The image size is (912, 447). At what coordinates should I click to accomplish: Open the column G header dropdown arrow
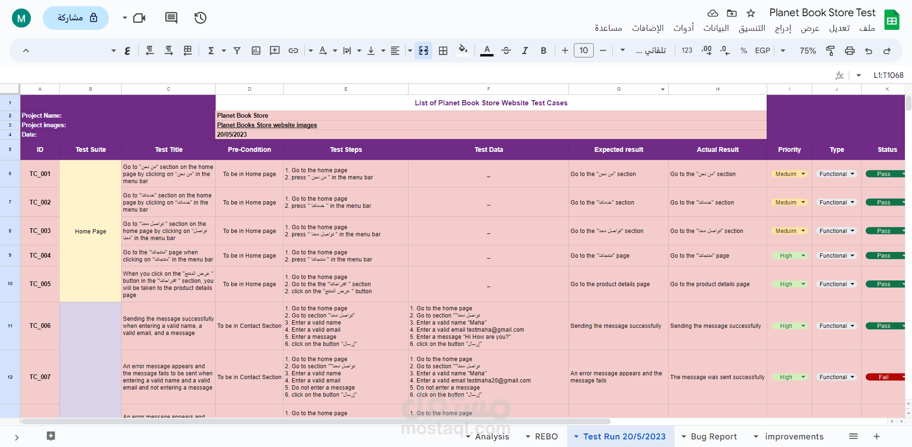(663, 89)
